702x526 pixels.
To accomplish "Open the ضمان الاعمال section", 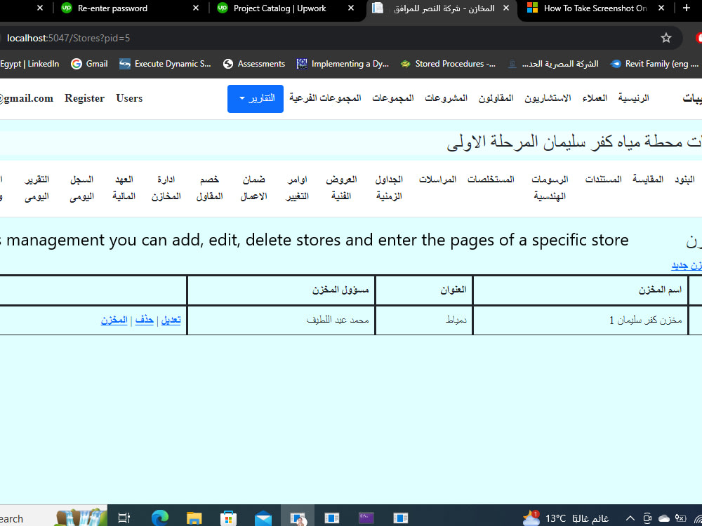I will [x=253, y=187].
